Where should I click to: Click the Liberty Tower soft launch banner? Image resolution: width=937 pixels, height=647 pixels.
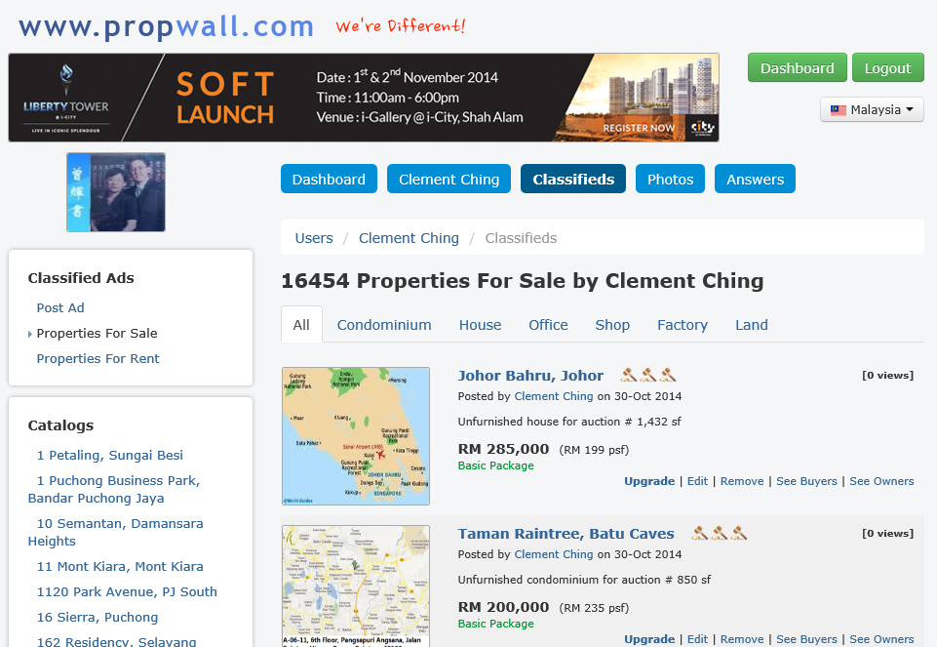tap(364, 98)
